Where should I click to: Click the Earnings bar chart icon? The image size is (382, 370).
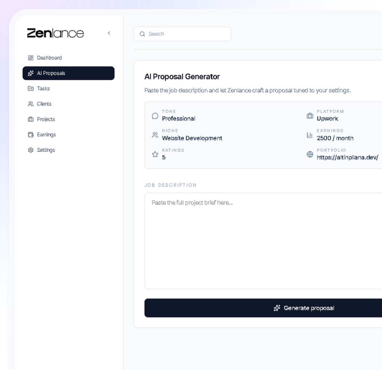coord(310,135)
